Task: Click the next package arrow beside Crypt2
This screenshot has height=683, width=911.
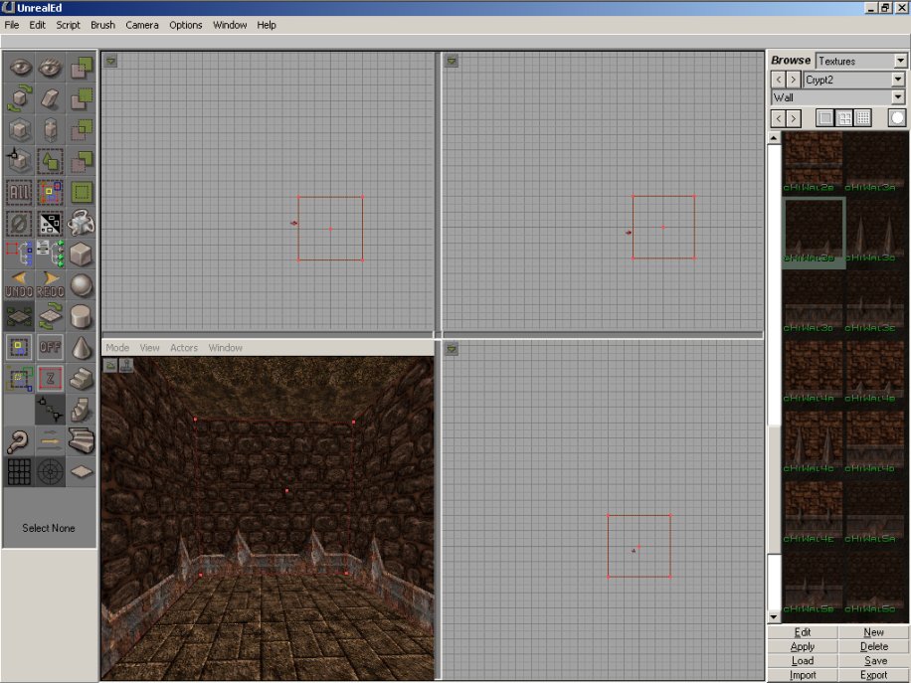Action: coord(793,79)
